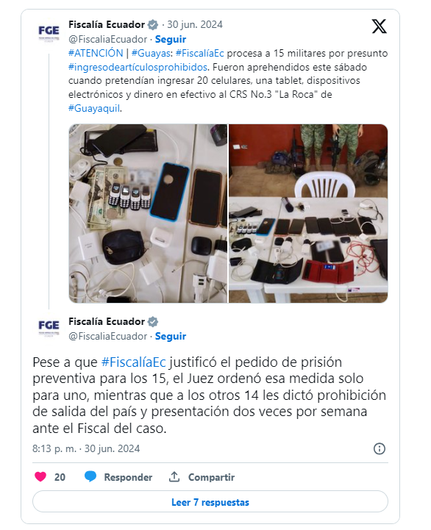The width and height of the screenshot is (431, 530).
Task: Open left photo of seized phones and cash
Action: pos(148,213)
